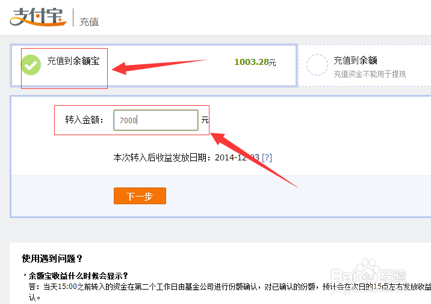Click the 余额宝收益什么时候会显示？ question

tap(78, 276)
